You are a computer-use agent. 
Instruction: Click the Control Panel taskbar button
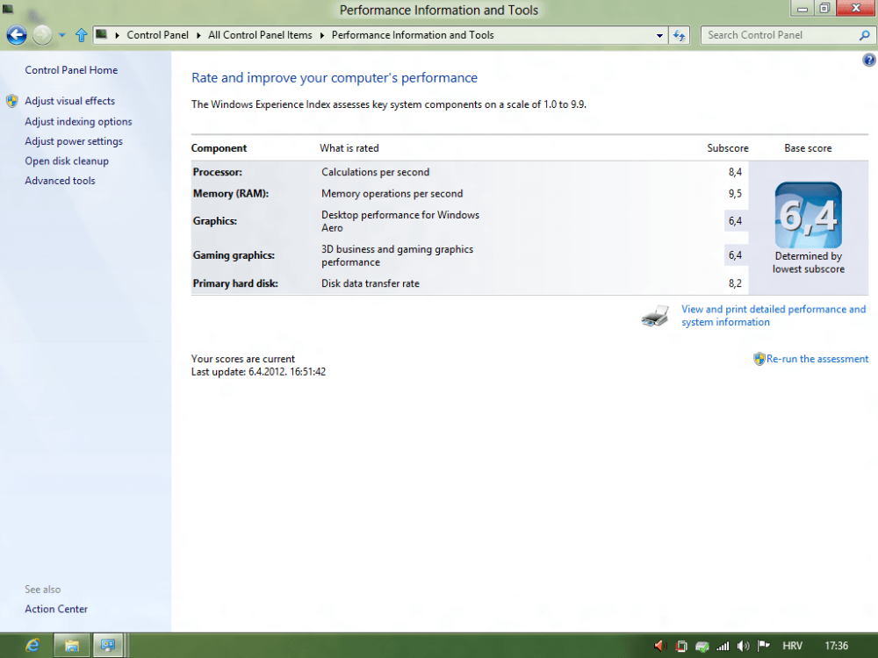[x=108, y=646]
